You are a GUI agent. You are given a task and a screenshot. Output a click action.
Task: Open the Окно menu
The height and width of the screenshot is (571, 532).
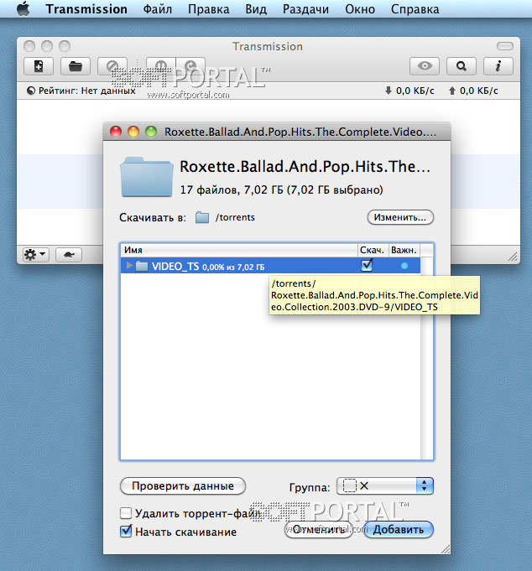360,9
